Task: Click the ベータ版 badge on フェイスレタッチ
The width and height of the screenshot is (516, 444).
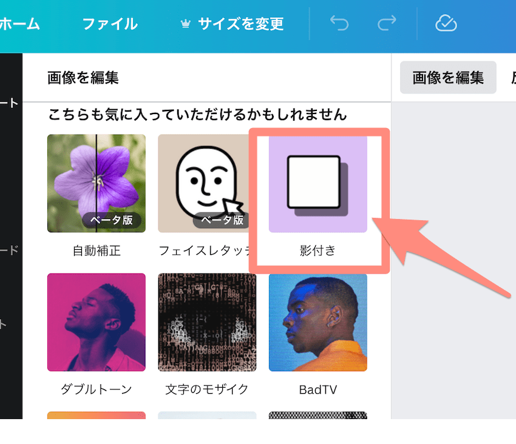Action: [x=222, y=220]
